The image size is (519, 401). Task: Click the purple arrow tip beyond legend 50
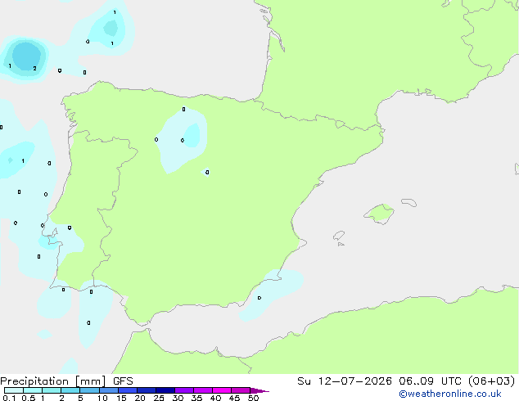[259, 390]
